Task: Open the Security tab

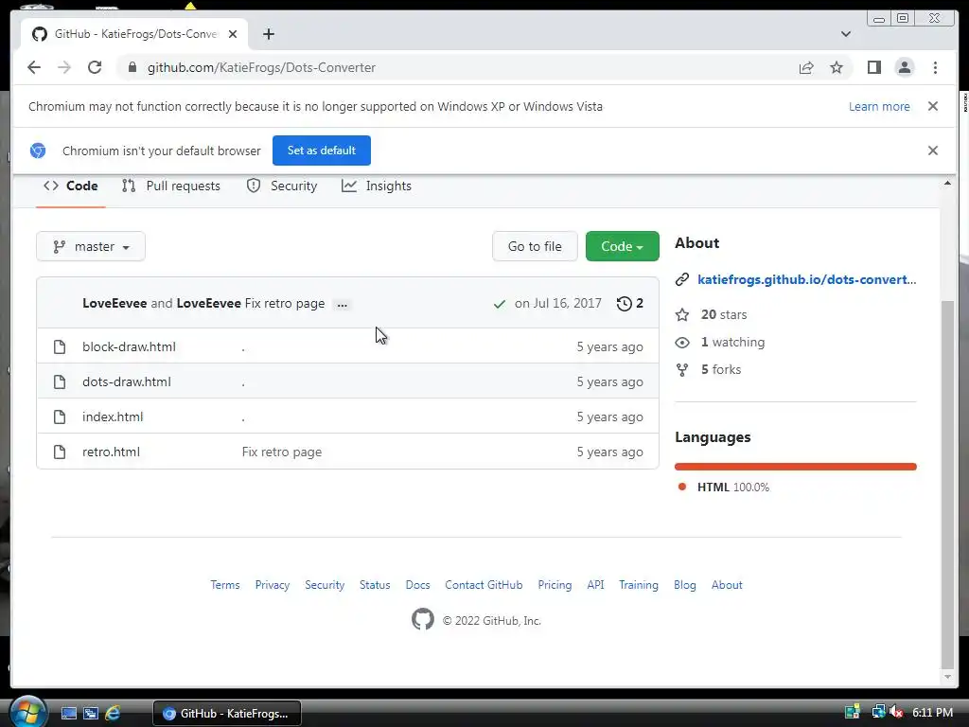Action: [x=282, y=186]
